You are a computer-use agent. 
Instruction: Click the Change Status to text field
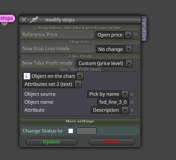click(86, 131)
